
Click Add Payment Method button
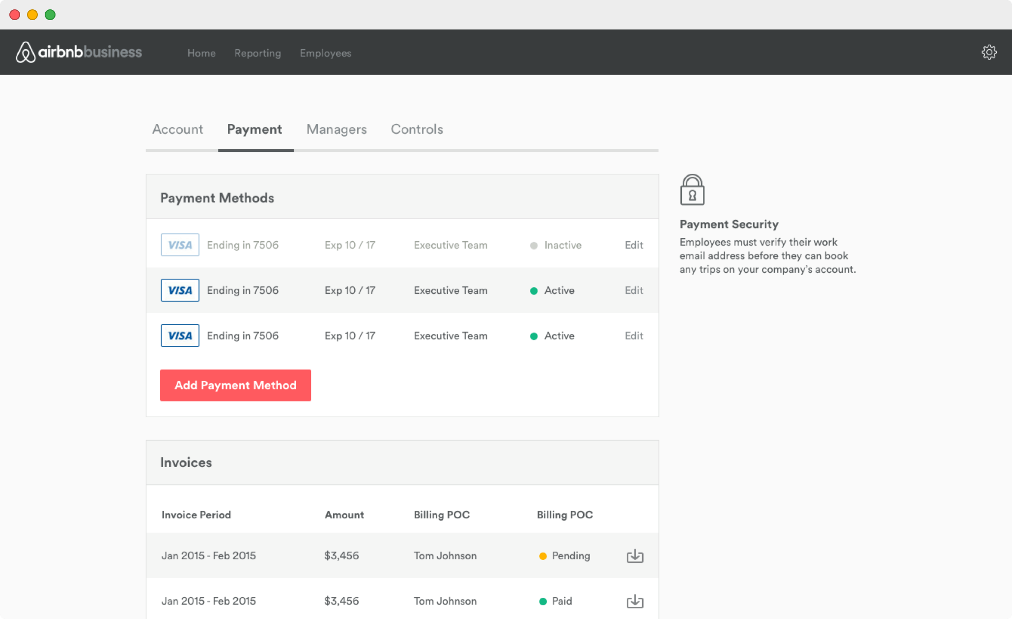coord(235,385)
